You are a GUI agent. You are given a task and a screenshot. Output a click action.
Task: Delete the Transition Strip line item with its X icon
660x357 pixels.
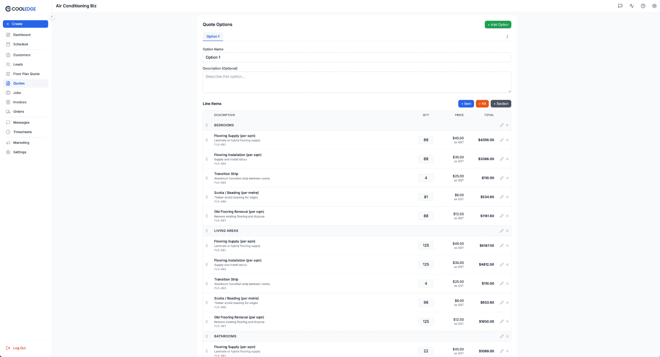(x=507, y=178)
